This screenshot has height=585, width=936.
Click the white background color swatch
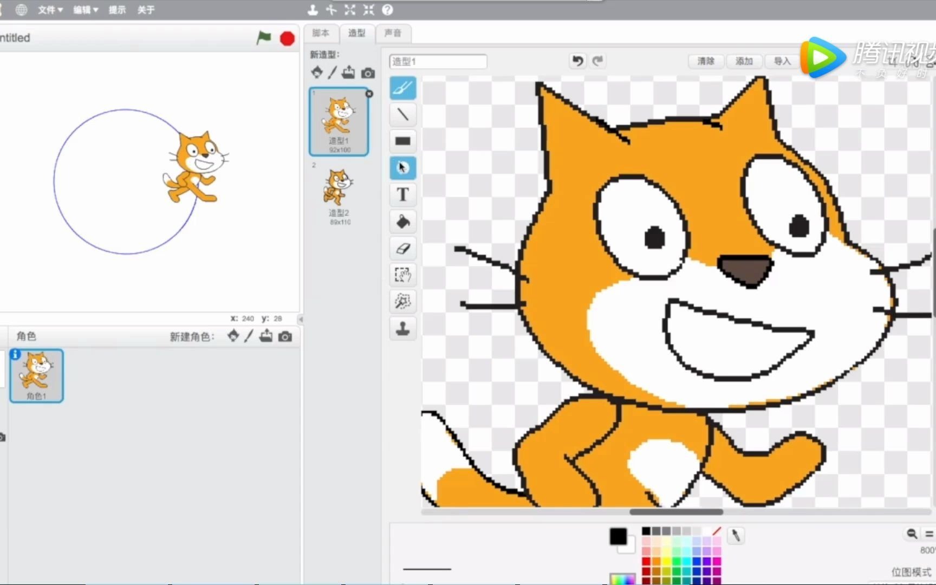[629, 547]
